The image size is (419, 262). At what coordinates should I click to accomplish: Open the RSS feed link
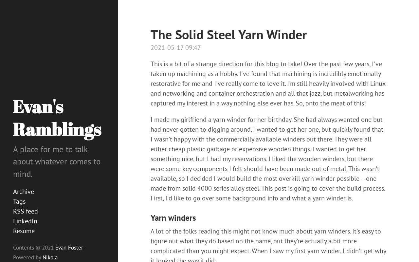(x=26, y=211)
